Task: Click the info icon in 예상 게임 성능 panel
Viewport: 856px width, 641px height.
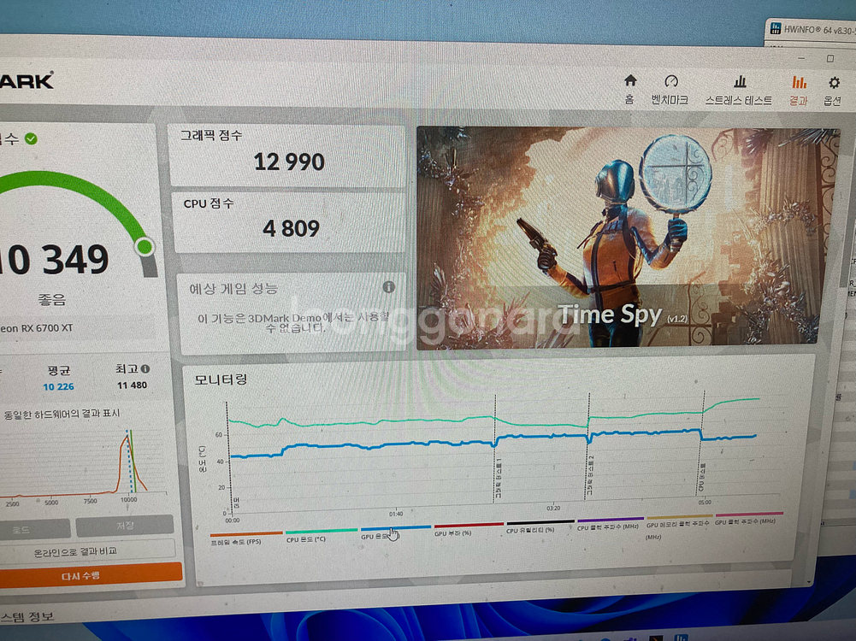Action: click(389, 286)
